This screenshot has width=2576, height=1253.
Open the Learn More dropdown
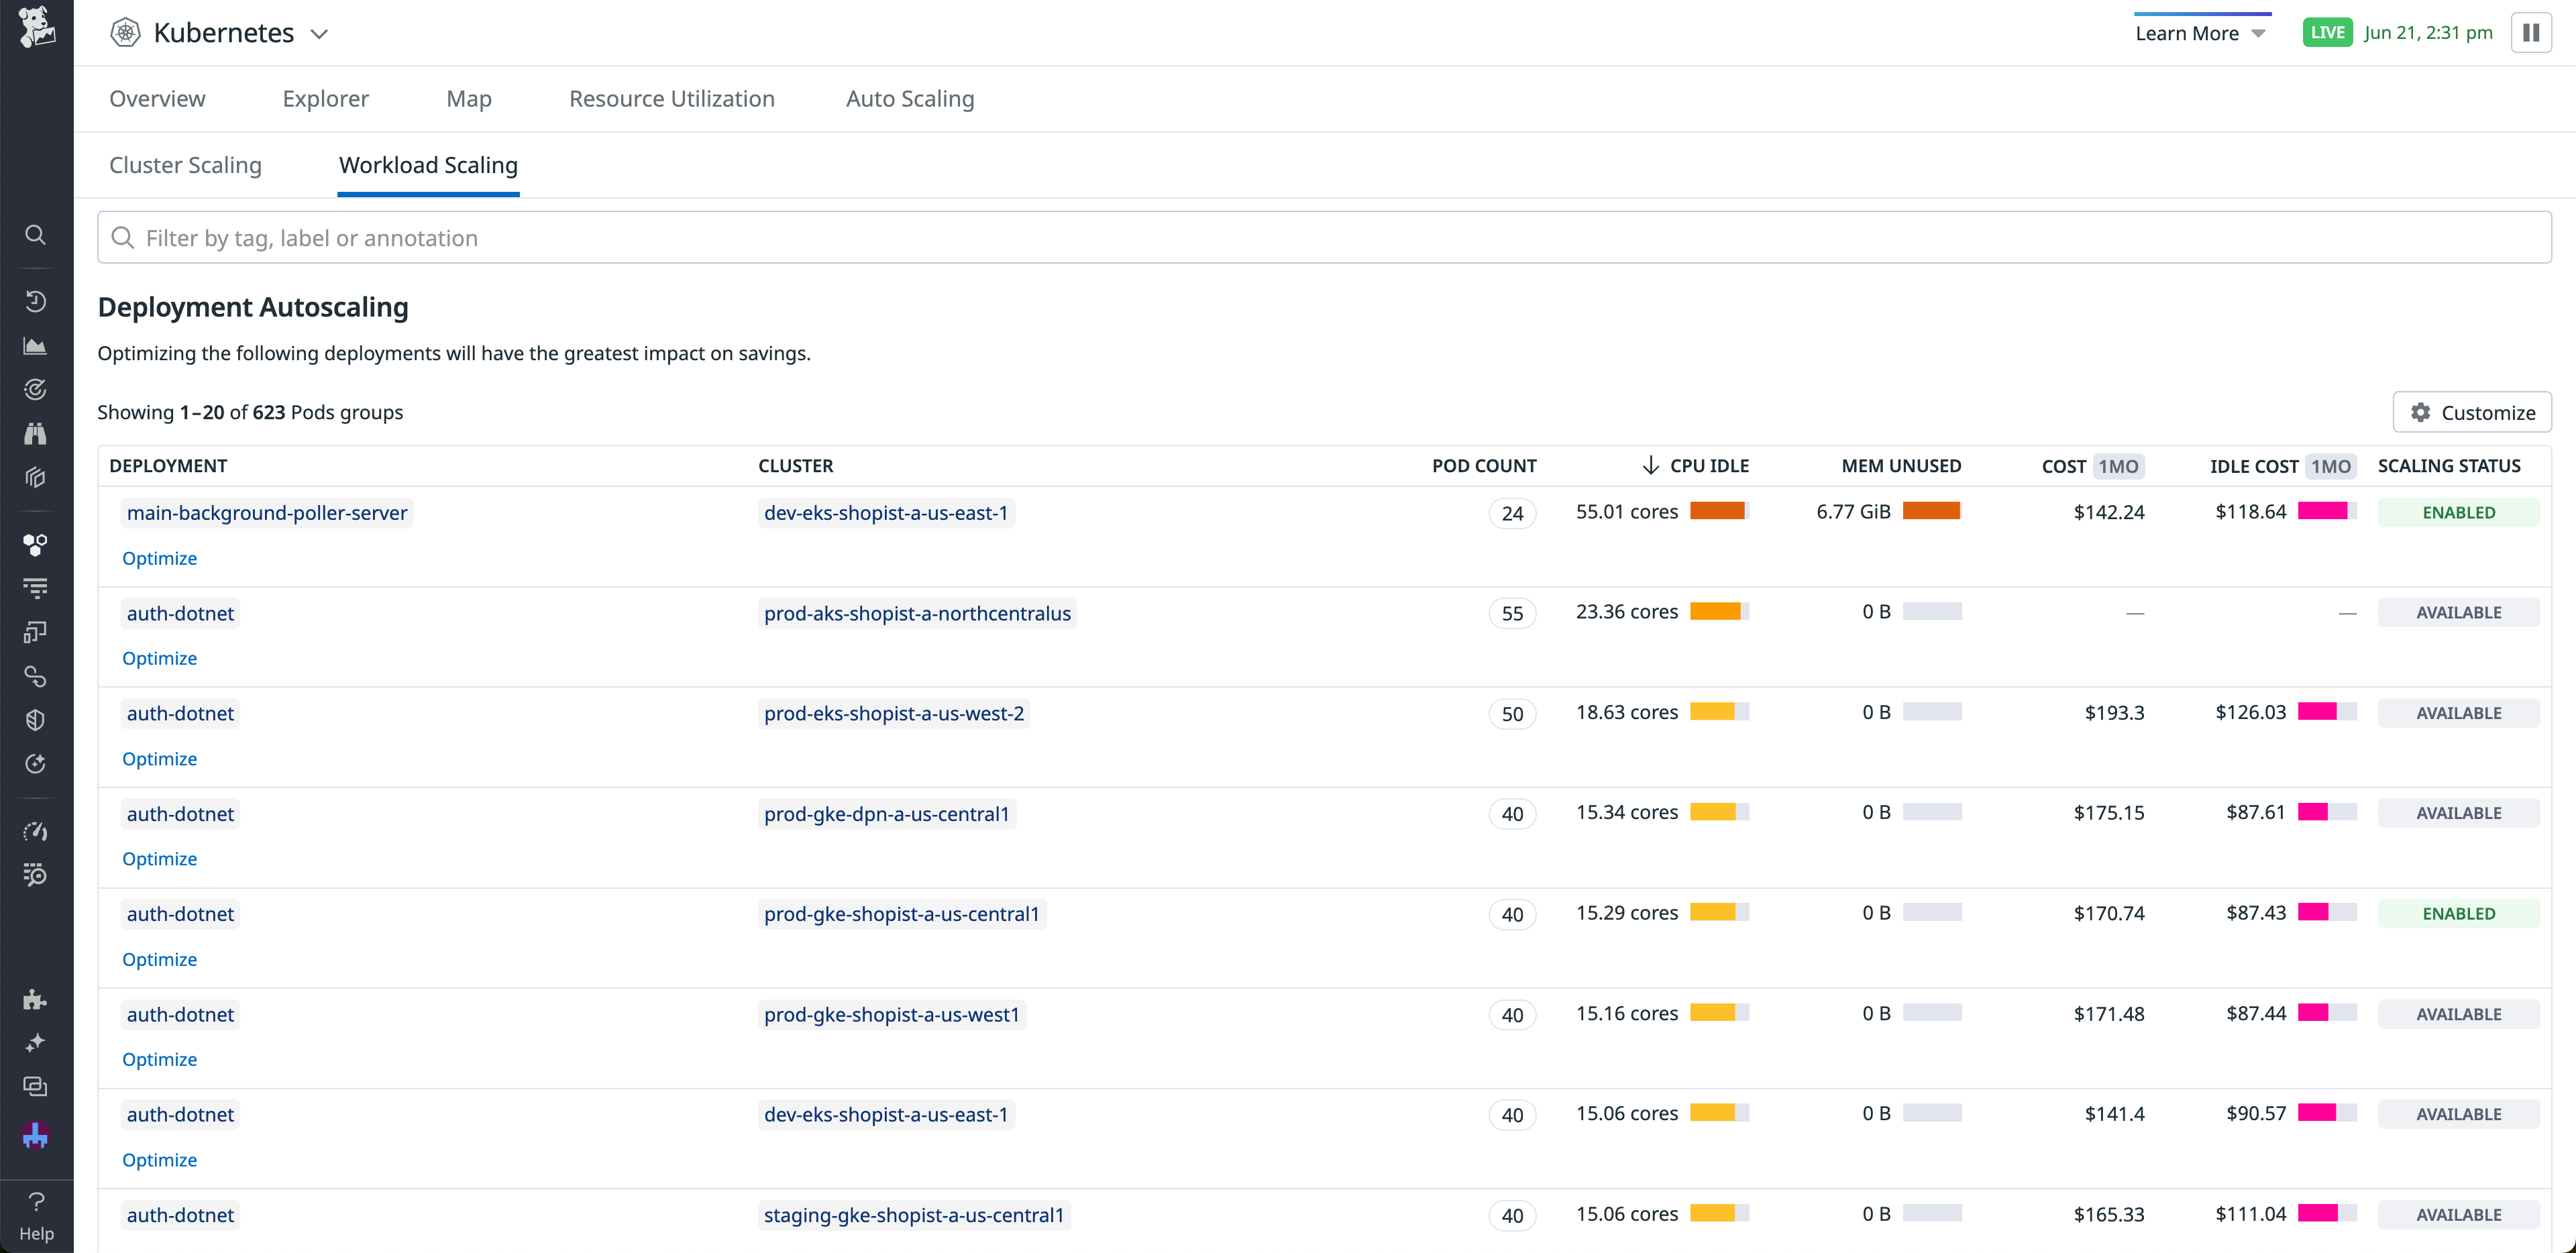pyautogui.click(x=2201, y=32)
